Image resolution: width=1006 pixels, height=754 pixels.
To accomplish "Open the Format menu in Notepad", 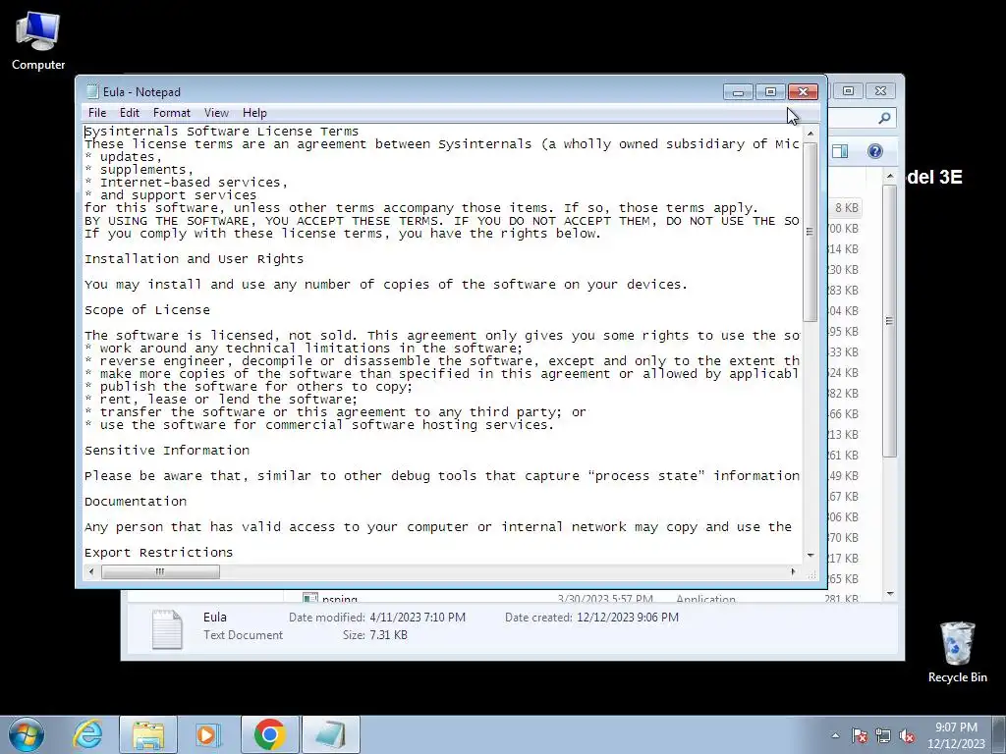I will 171,113.
